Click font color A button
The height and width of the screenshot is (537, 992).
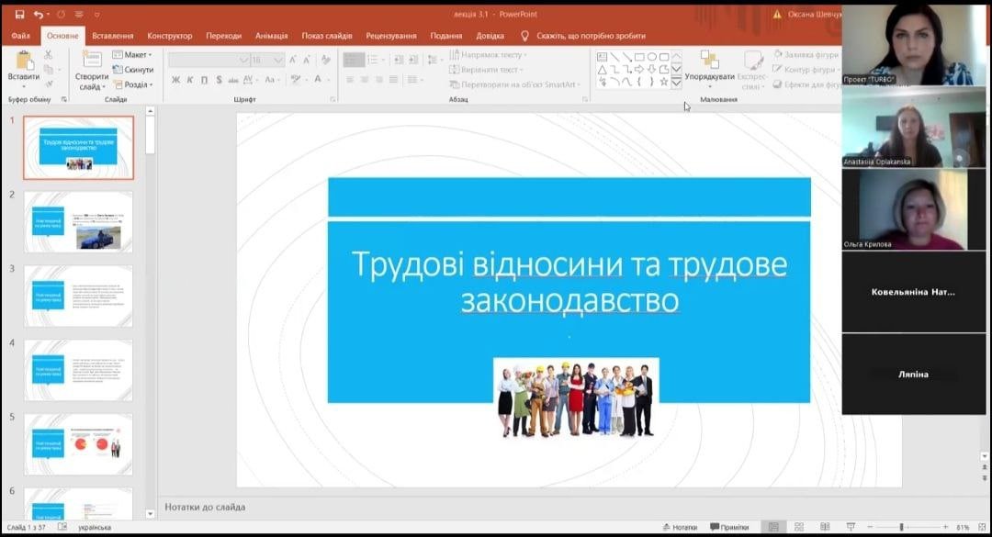[318, 80]
